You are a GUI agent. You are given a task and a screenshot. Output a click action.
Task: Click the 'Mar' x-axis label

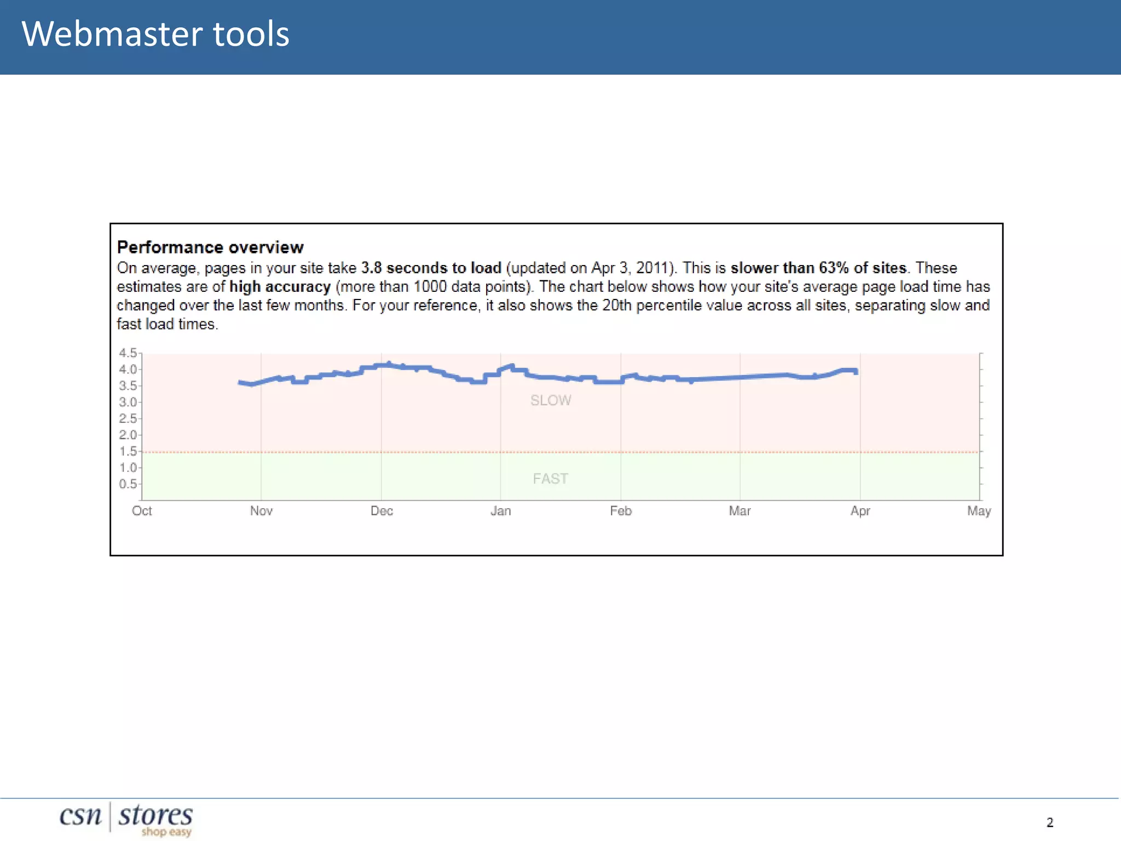tap(739, 511)
